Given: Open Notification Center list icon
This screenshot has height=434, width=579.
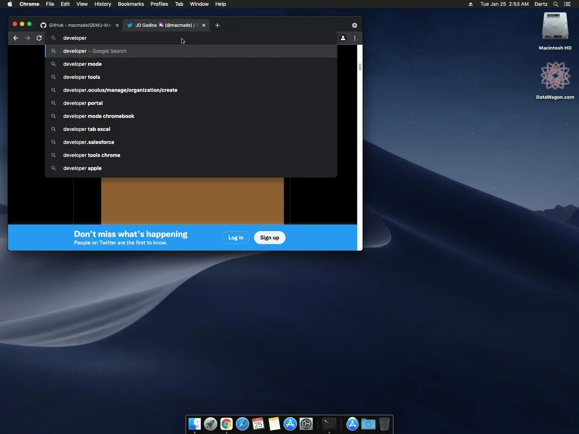Looking at the screenshot, I should coord(567,4).
